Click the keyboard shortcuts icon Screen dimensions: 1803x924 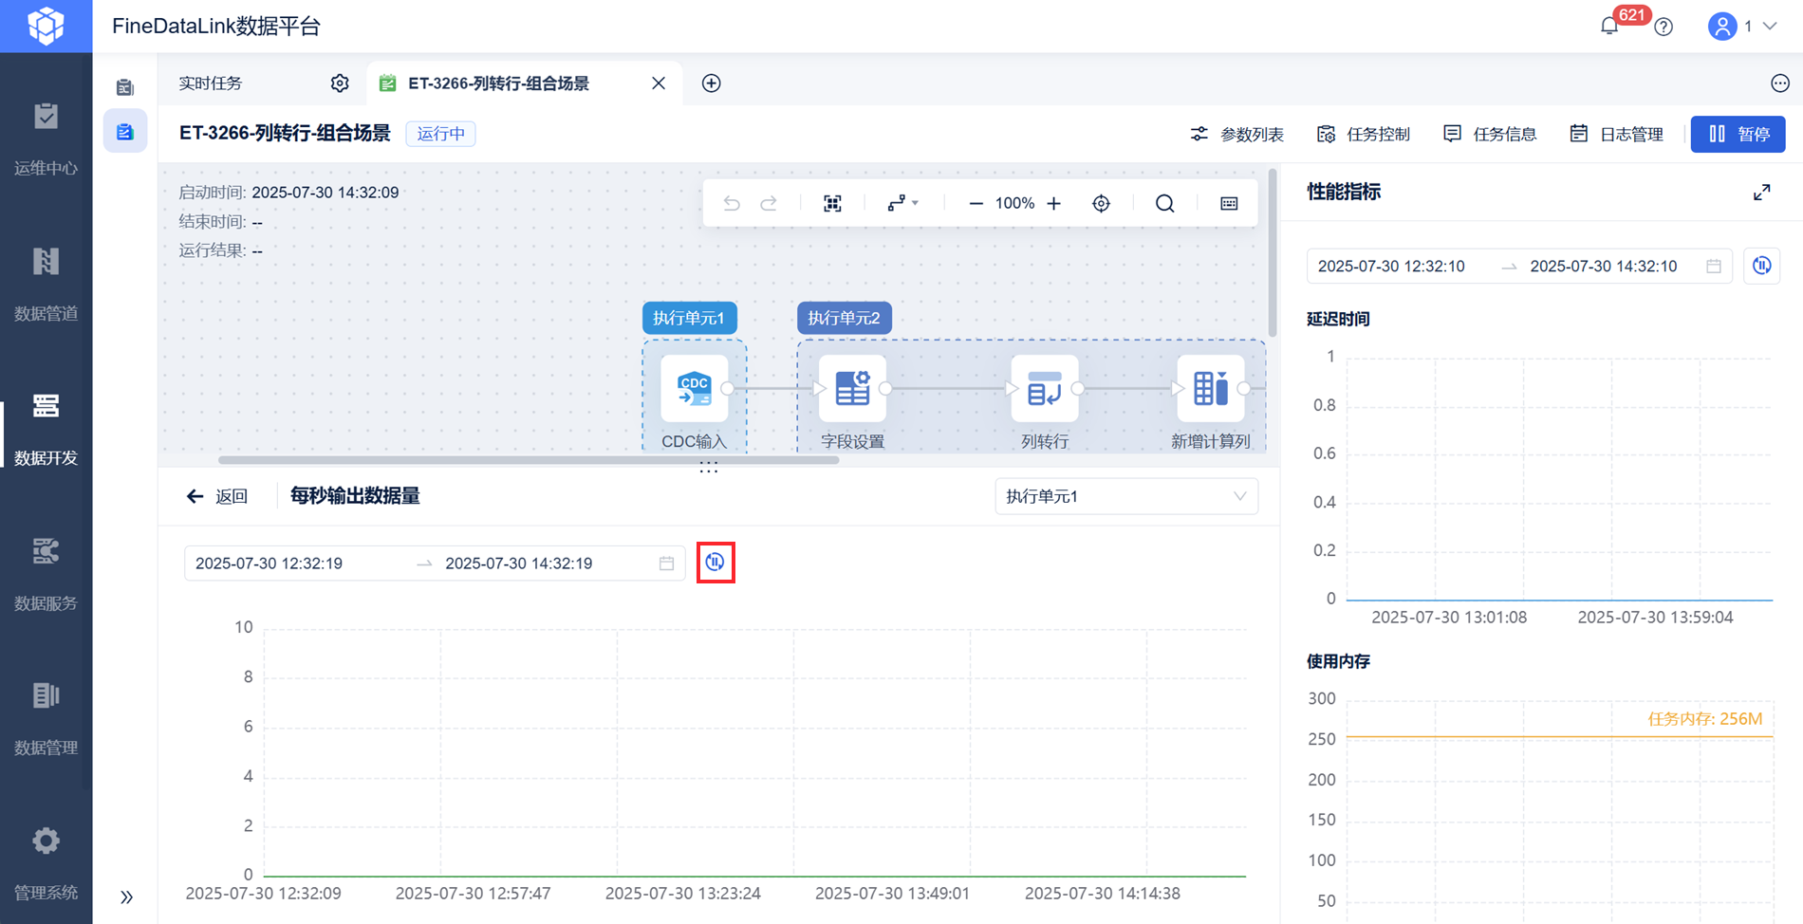coord(1229,203)
